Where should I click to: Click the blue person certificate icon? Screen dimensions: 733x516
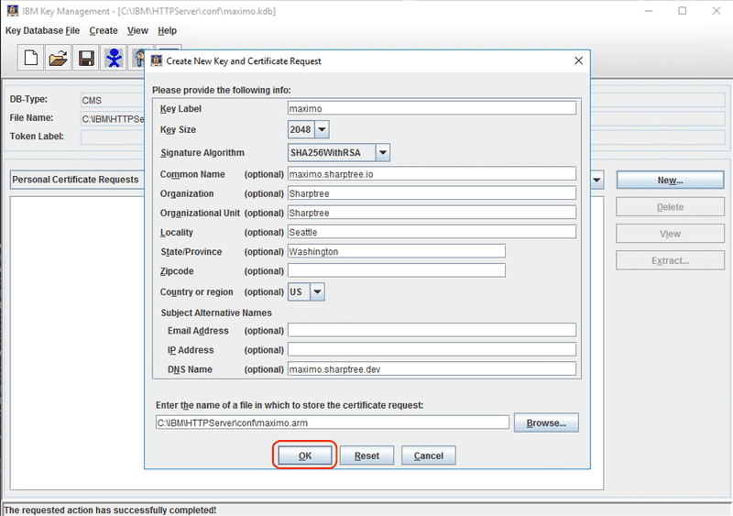click(114, 59)
